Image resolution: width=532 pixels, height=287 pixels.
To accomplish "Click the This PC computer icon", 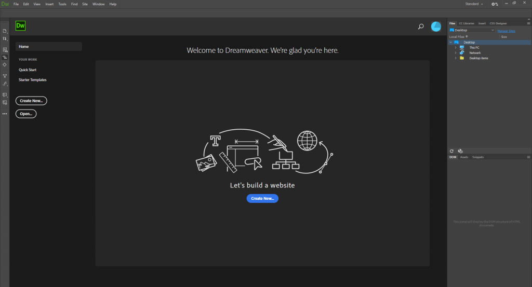I will coord(462,47).
